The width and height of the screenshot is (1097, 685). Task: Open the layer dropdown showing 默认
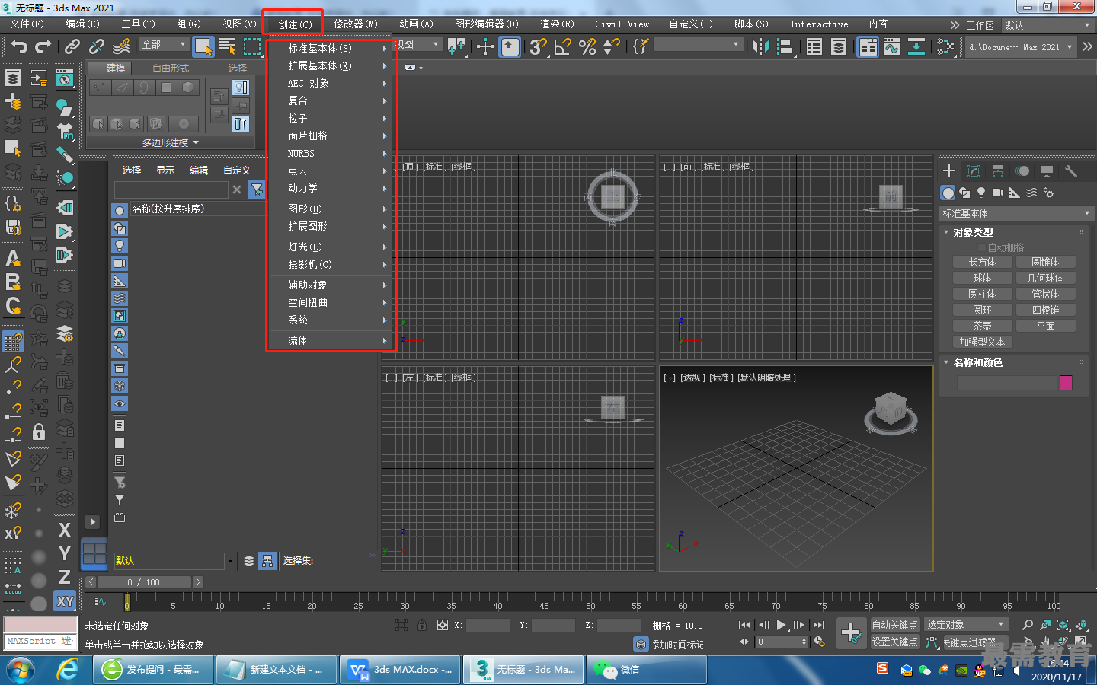174,561
